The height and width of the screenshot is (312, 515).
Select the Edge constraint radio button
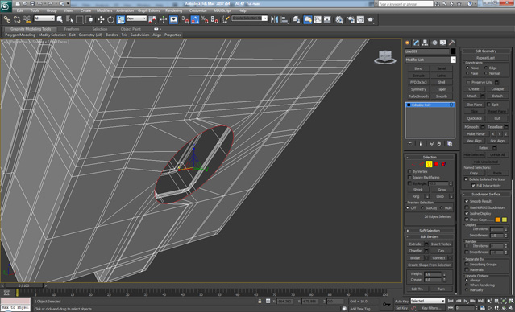tap(486, 68)
